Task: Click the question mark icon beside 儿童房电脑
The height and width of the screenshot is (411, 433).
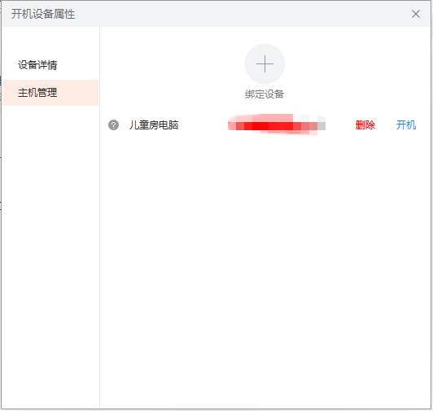Action: click(113, 125)
